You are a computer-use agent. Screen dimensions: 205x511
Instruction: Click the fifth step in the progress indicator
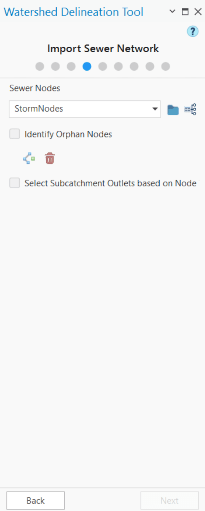pos(103,66)
